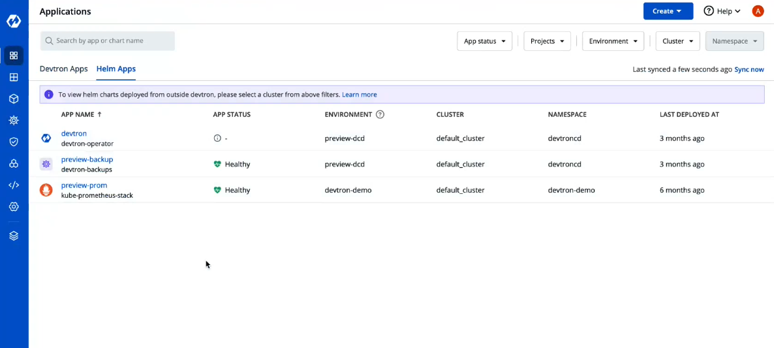Open the Environment filter dropdown
The width and height of the screenshot is (774, 348).
pos(613,41)
